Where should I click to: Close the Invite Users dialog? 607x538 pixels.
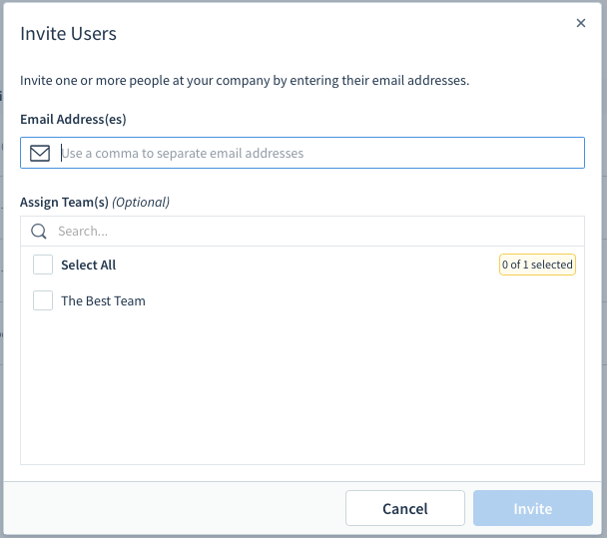[x=580, y=23]
